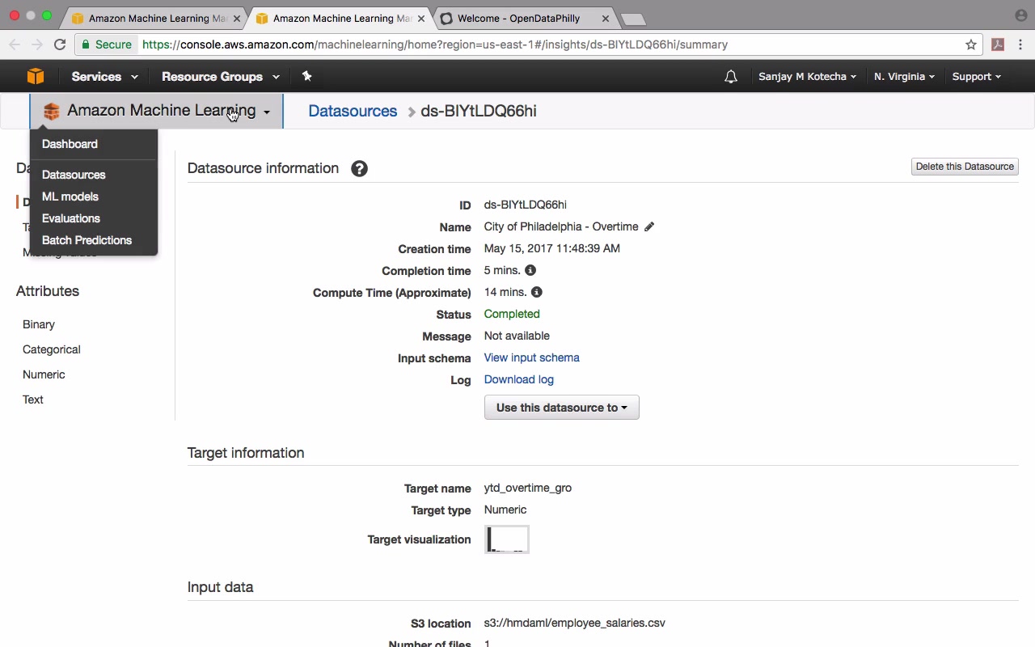Open the notifications bell icon

731,77
